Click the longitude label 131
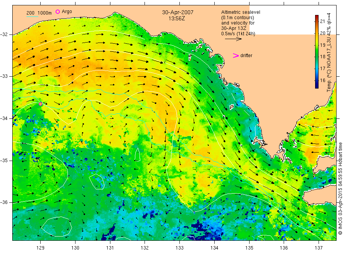The height and width of the screenshot is (253, 345). (110, 248)
